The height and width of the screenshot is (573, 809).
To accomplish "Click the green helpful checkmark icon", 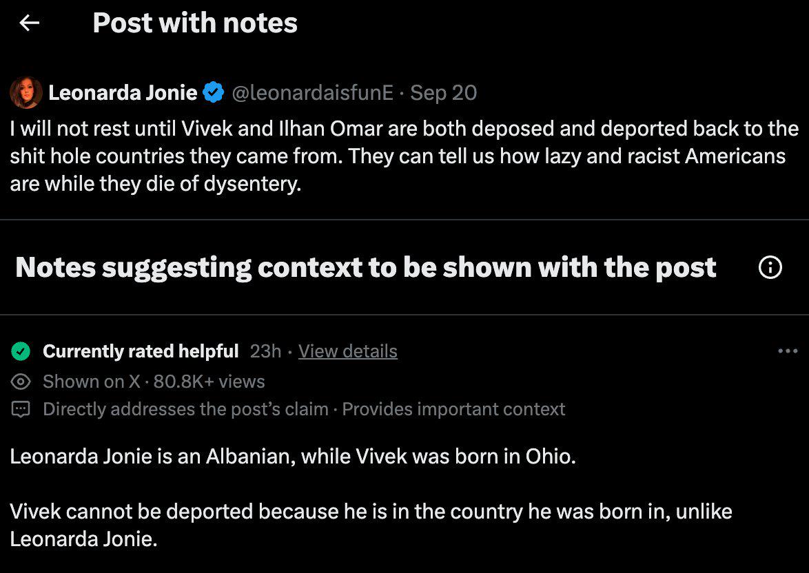I will click(x=21, y=351).
